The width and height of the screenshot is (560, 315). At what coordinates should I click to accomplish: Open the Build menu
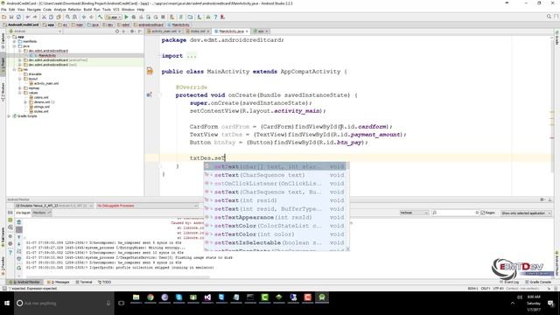pyautogui.click(x=87, y=10)
